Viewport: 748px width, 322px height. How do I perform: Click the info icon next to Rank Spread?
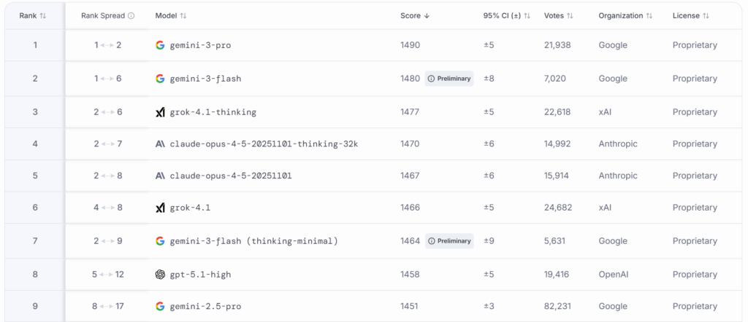131,15
